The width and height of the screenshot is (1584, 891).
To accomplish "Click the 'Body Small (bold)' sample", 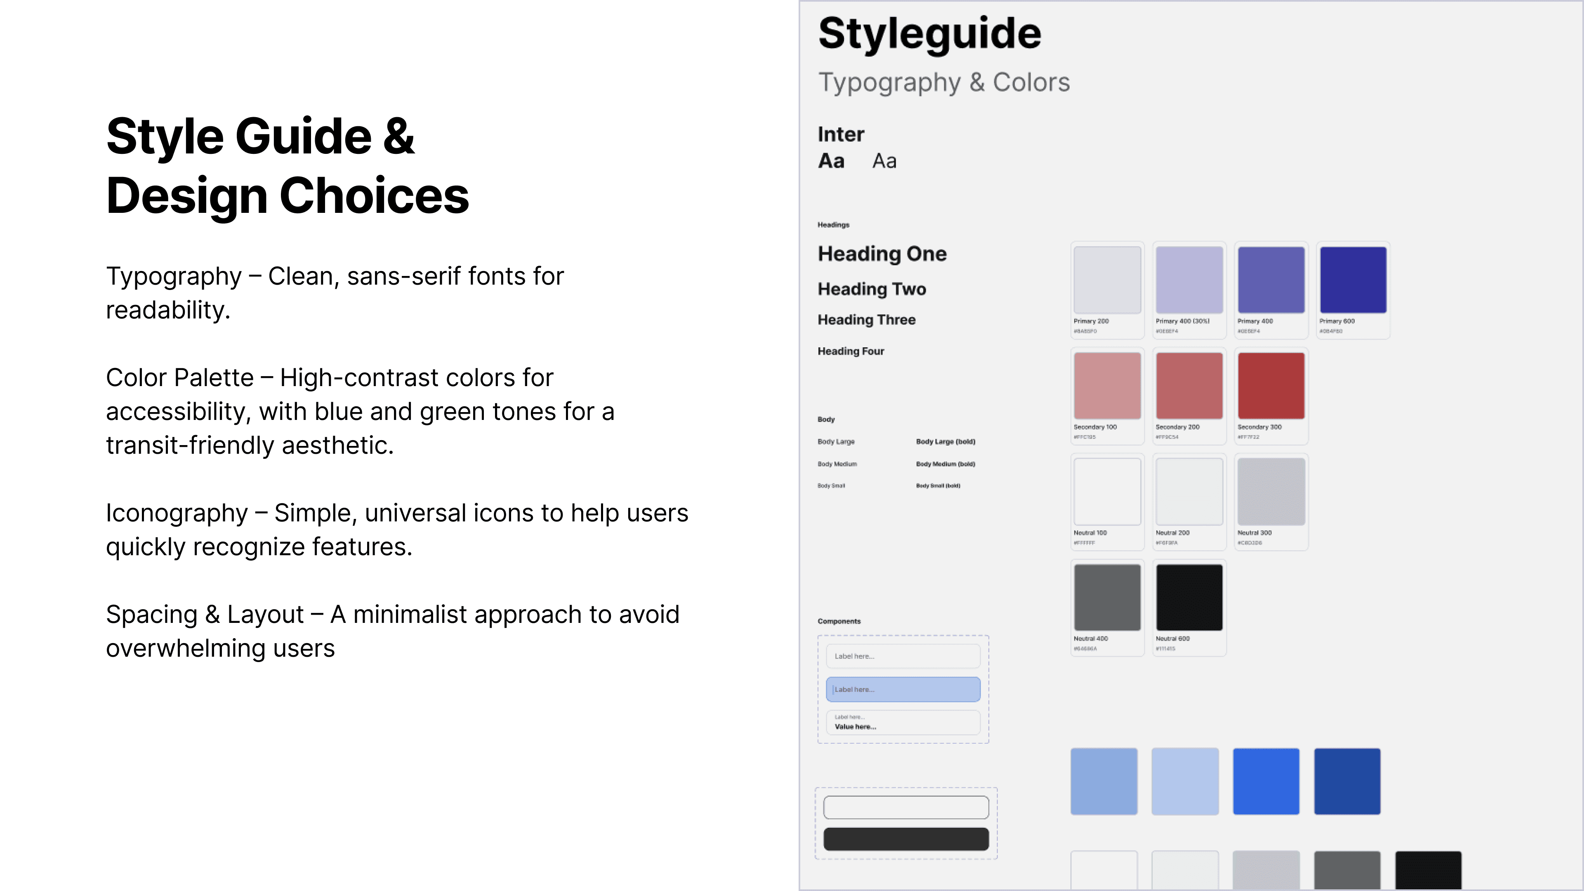I will point(938,486).
